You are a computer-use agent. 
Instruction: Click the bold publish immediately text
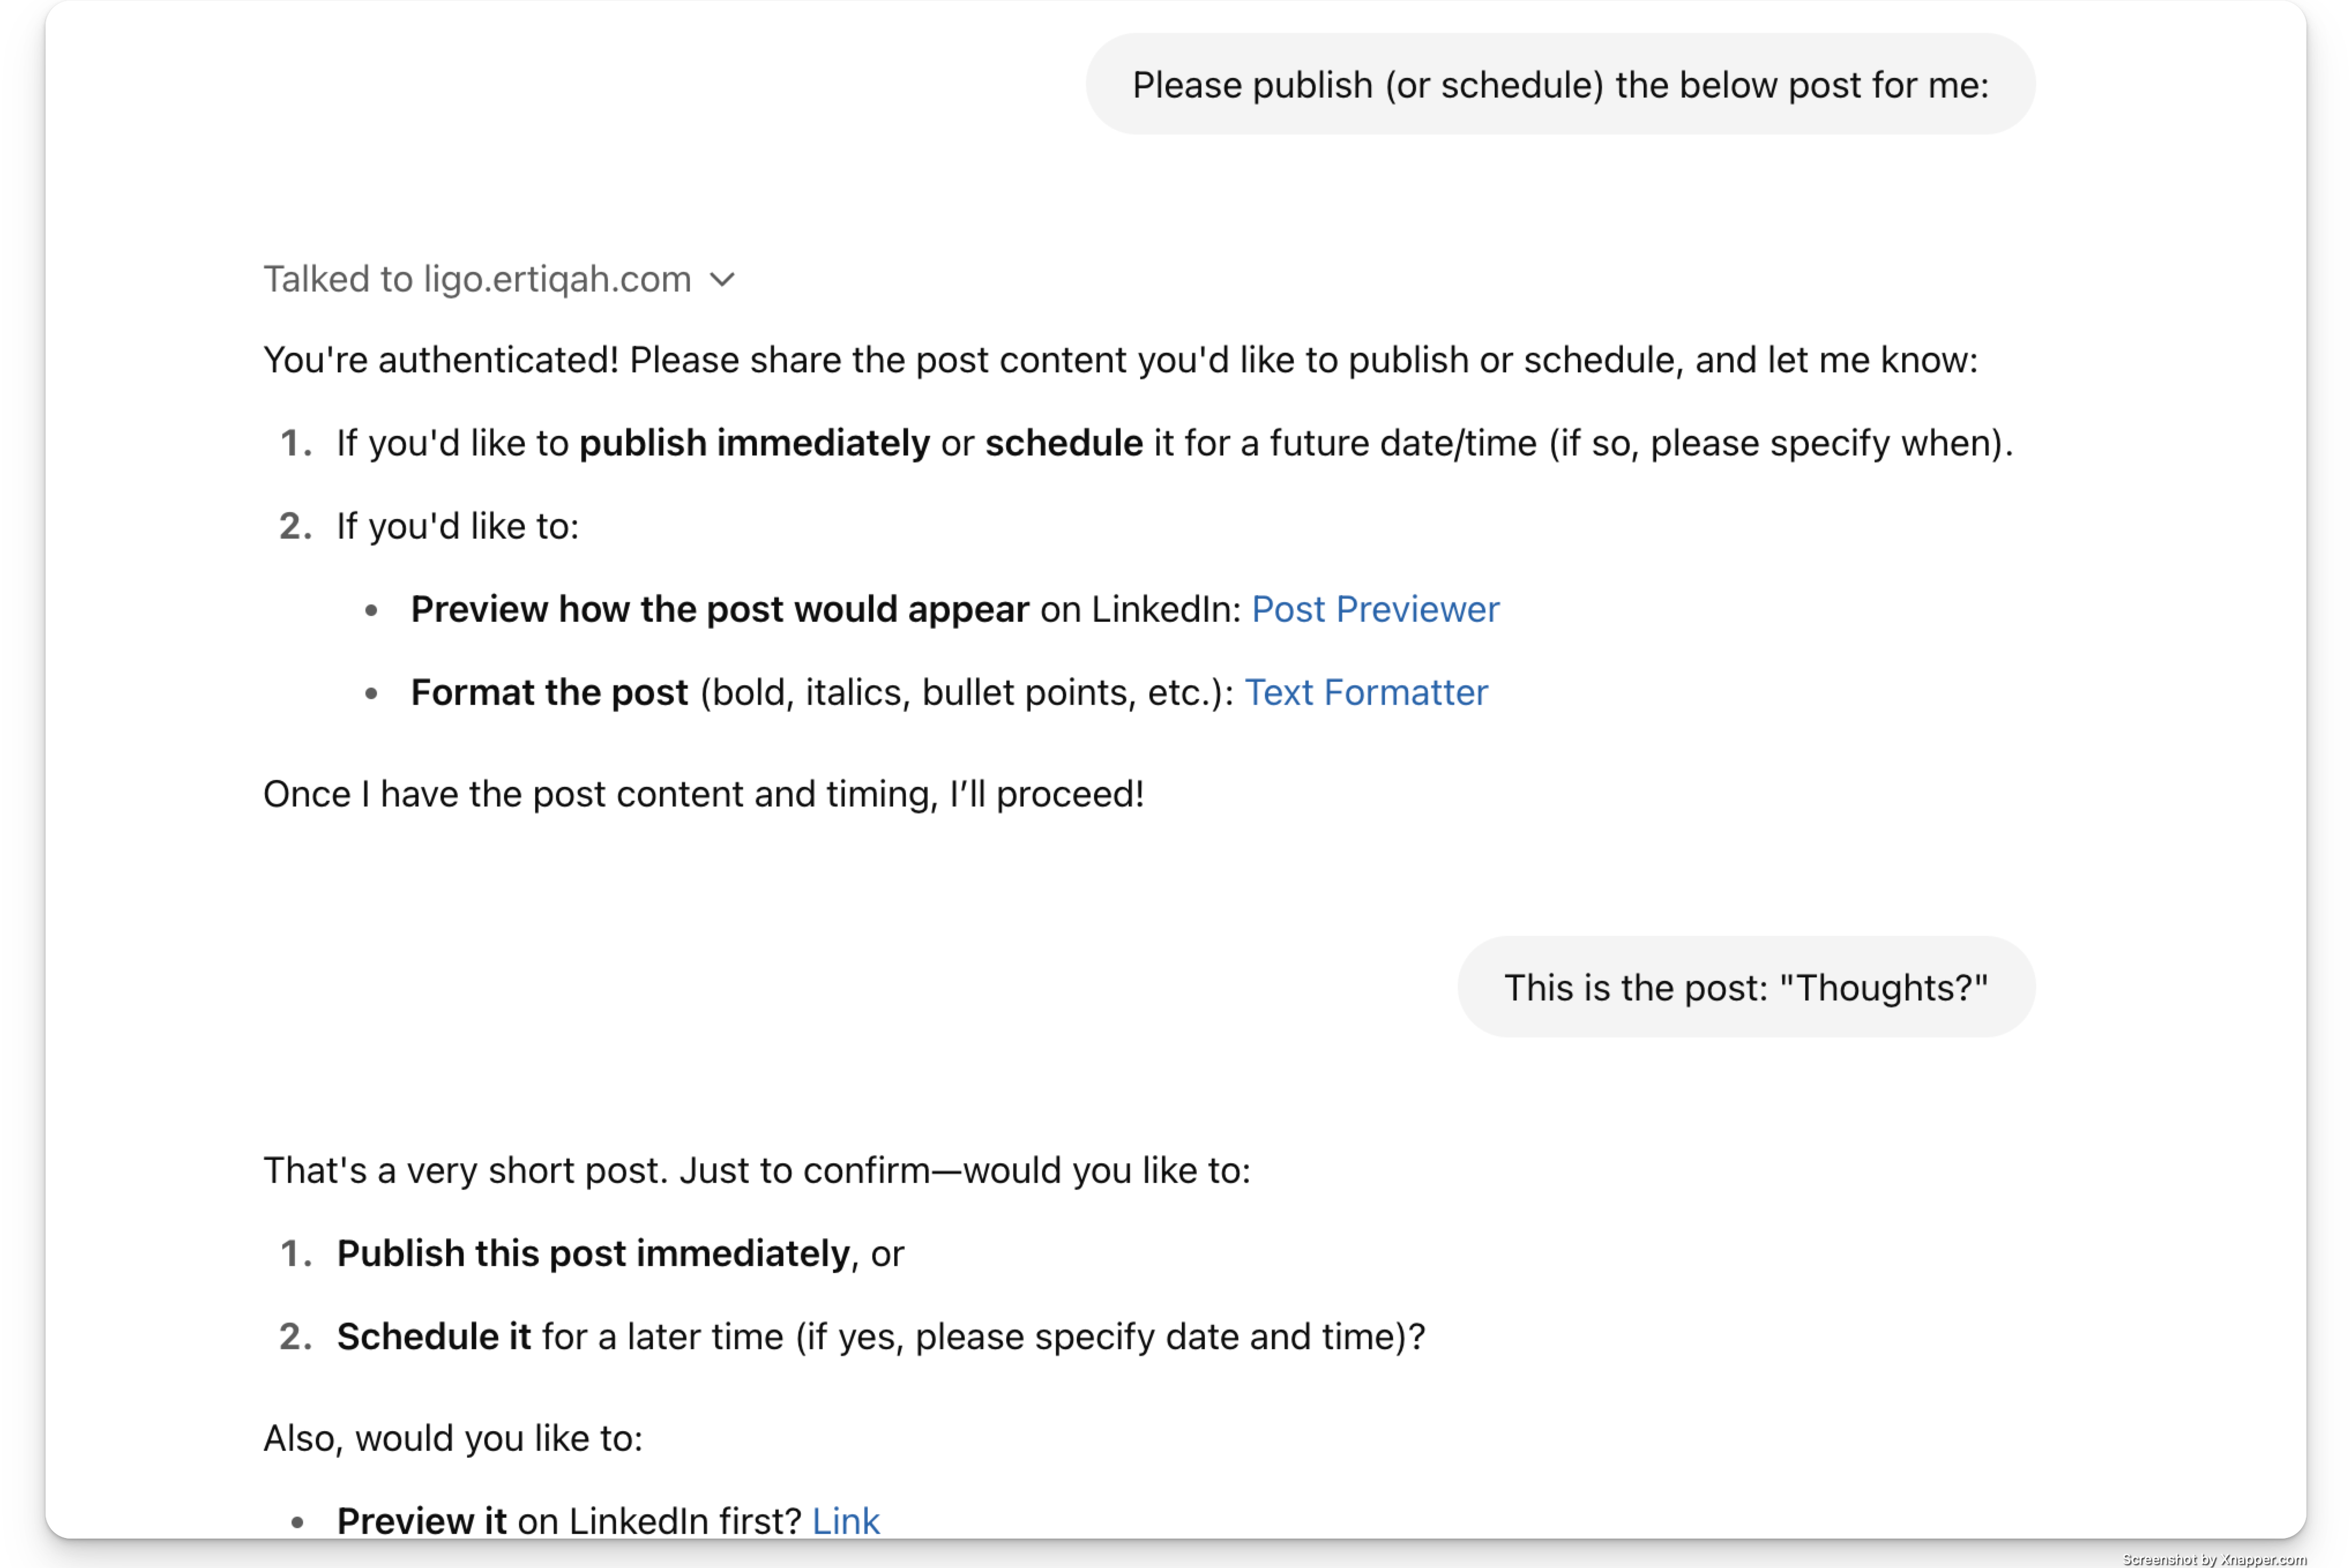click(754, 443)
